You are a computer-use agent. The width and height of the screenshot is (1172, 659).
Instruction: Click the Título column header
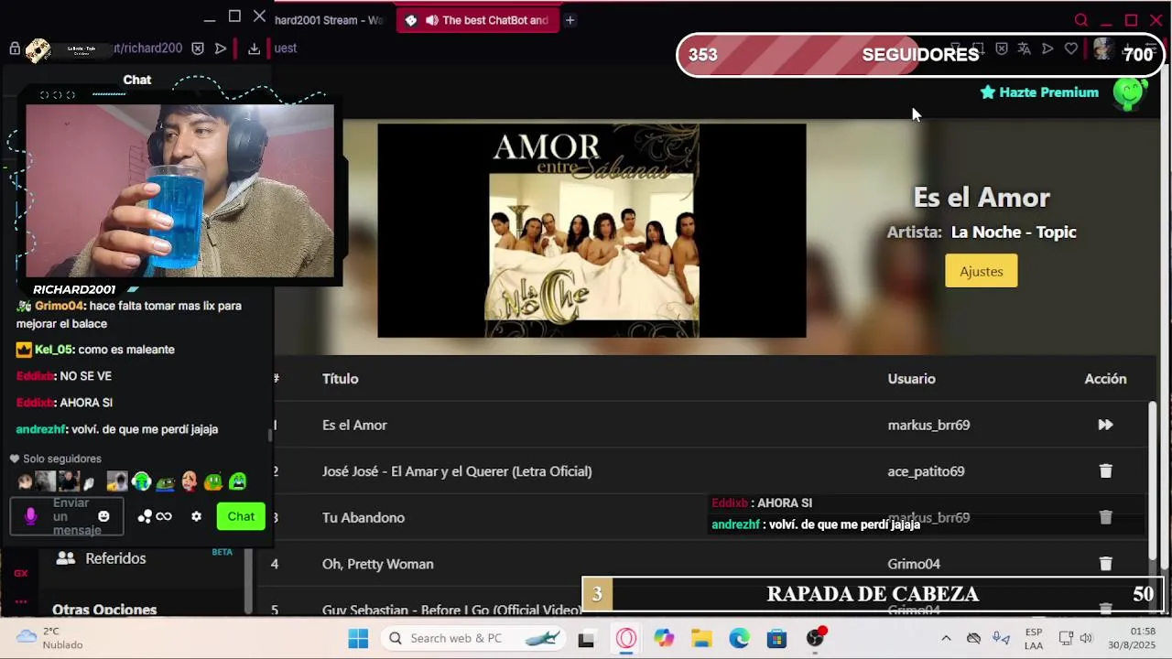[340, 378]
